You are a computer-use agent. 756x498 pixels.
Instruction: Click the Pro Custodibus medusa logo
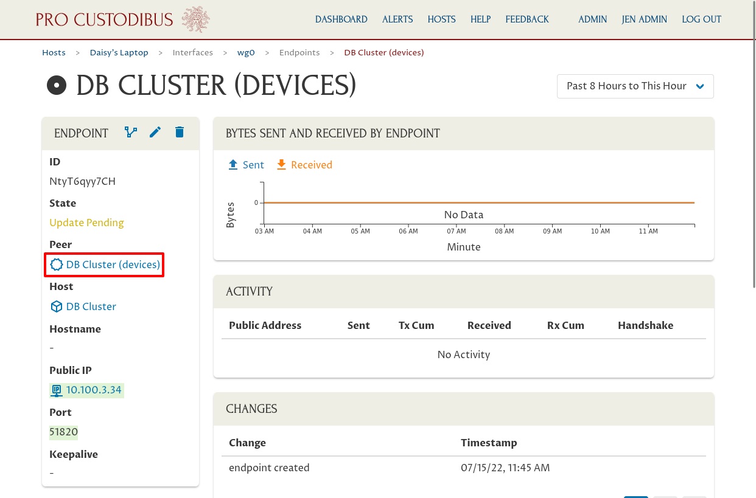click(x=196, y=19)
